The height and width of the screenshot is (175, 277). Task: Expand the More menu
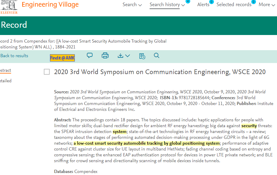(267, 5)
